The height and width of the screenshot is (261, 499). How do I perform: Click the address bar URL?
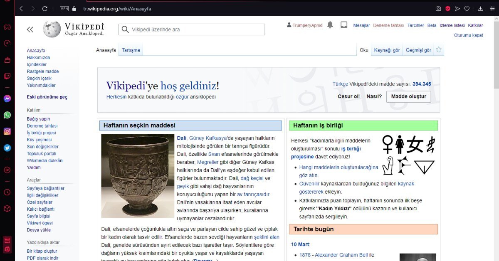point(117,8)
